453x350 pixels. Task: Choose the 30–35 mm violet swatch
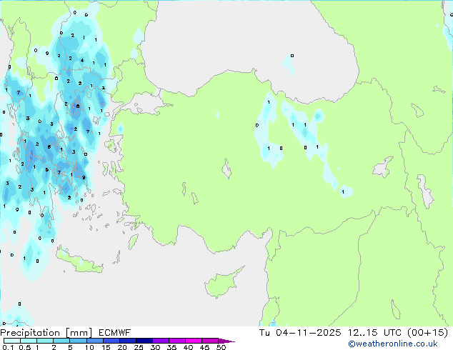[x=160, y=341]
